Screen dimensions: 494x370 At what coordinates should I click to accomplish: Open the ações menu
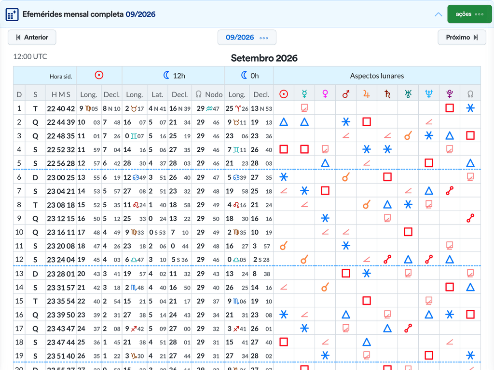coord(469,14)
